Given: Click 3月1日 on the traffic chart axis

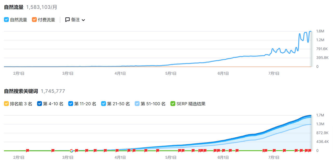Looking at the screenshot, I should pyautogui.click(x=68, y=74).
